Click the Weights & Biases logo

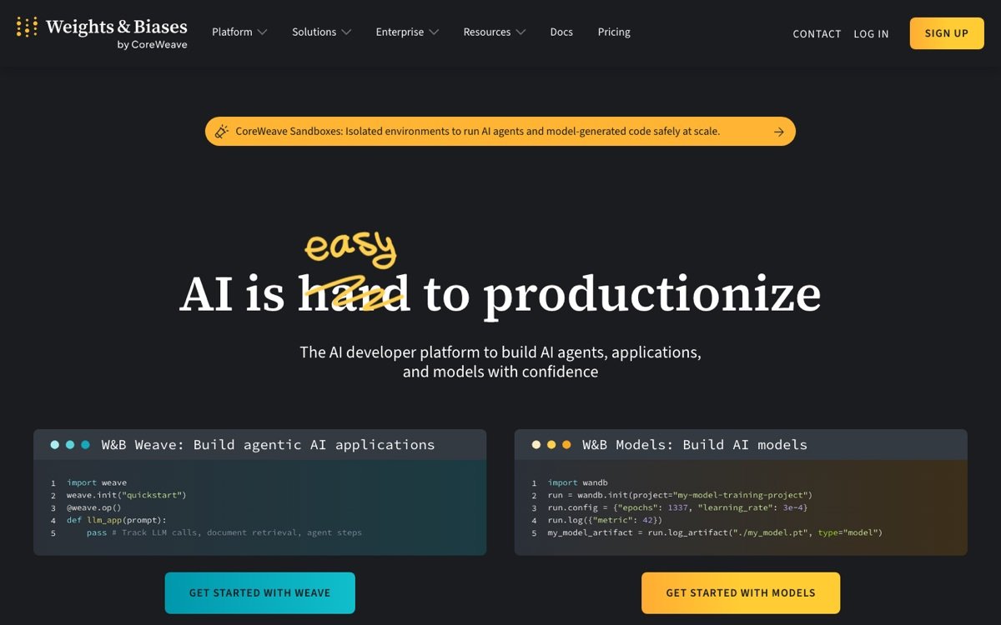[102, 32]
